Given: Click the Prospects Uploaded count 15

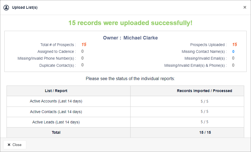Looking at the screenshot, I should coord(235,45).
